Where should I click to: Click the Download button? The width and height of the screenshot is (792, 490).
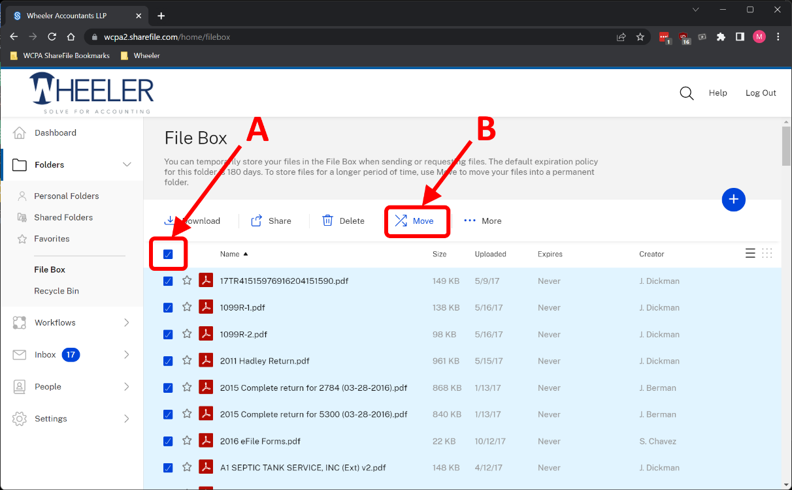pyautogui.click(x=192, y=221)
